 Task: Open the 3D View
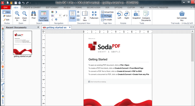pos(85,16)
